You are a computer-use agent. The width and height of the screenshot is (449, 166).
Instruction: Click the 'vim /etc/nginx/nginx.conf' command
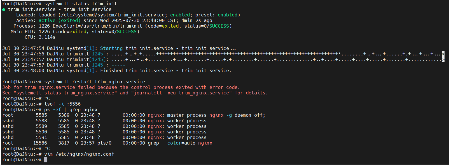click(79, 154)
